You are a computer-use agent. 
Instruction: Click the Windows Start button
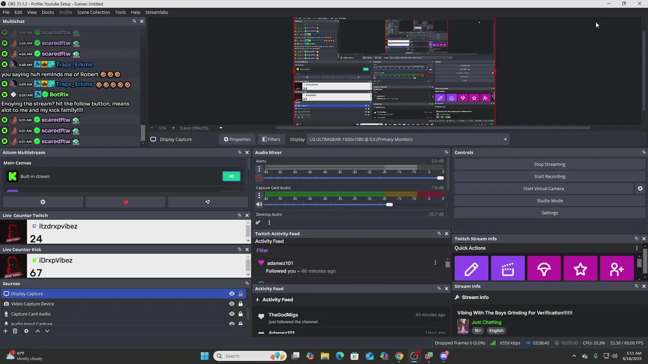point(205,356)
